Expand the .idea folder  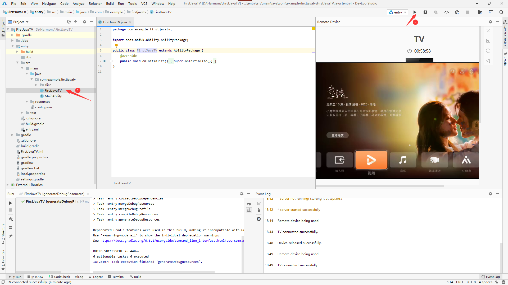(x=12, y=40)
